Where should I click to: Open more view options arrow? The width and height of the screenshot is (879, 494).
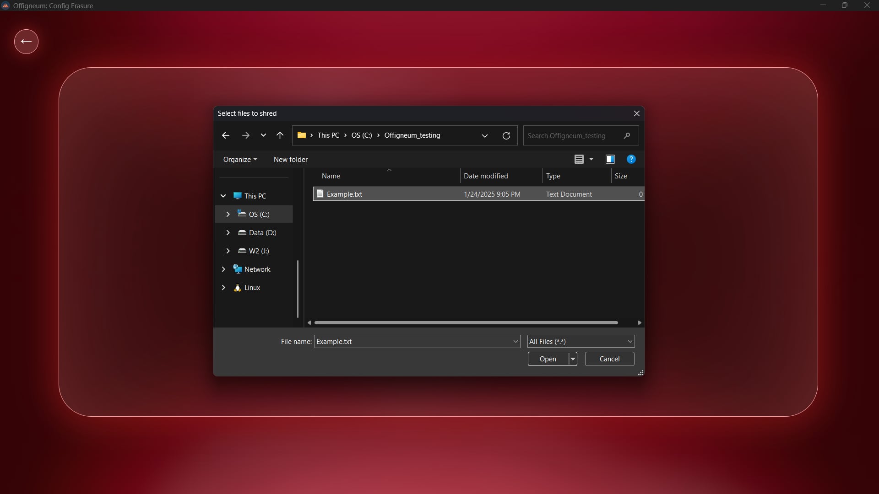(591, 159)
